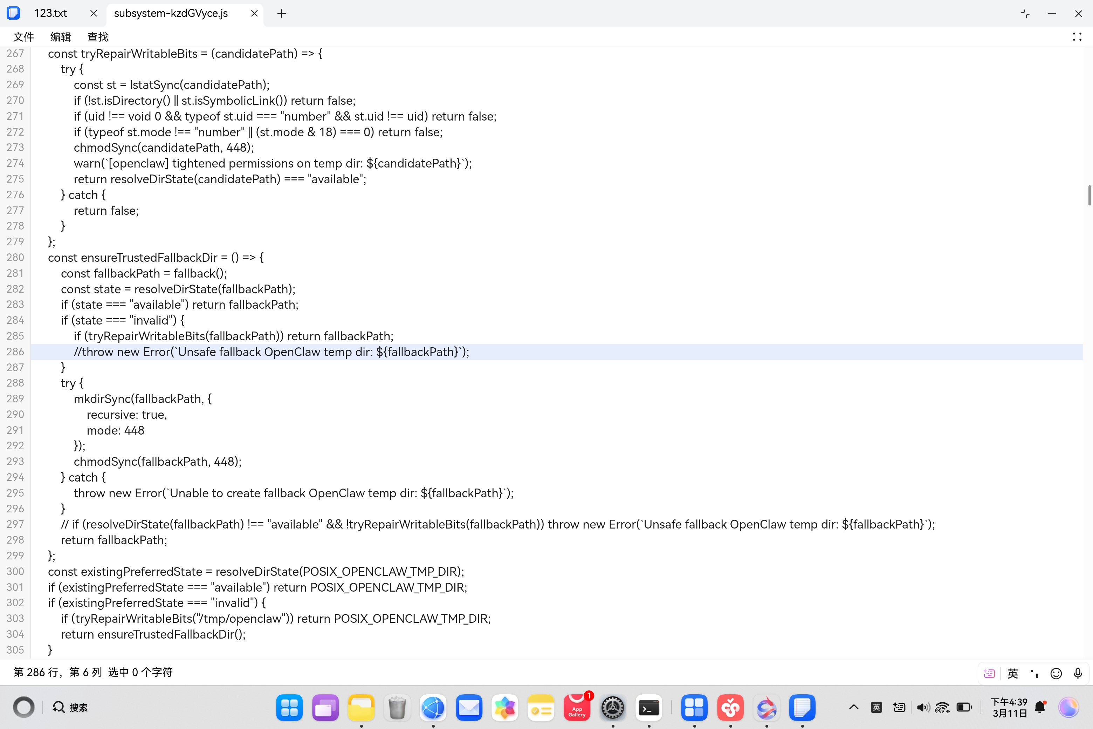Click the new tab plus icon
1093x729 pixels.
point(282,13)
